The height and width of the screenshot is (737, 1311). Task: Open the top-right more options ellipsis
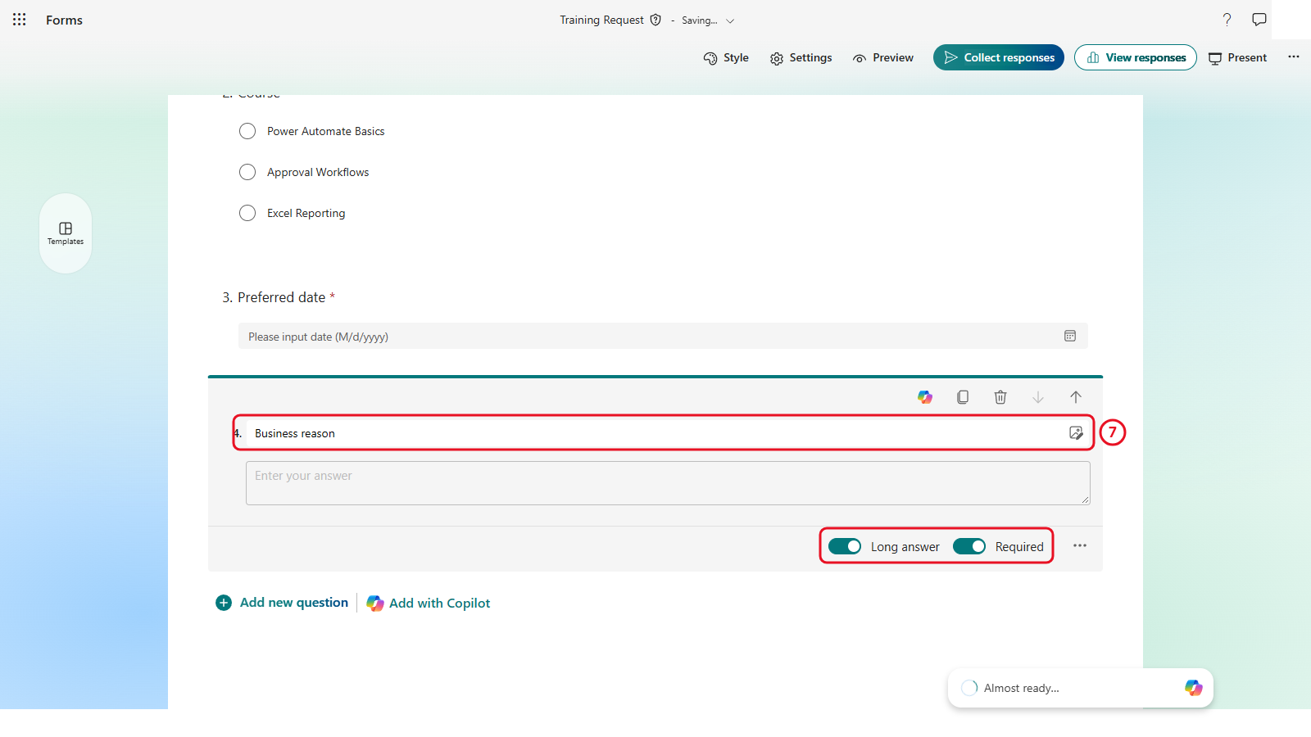pos(1294,57)
